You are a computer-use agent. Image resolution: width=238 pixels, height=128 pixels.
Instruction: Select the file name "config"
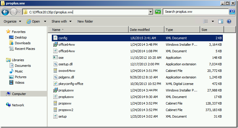(63, 38)
